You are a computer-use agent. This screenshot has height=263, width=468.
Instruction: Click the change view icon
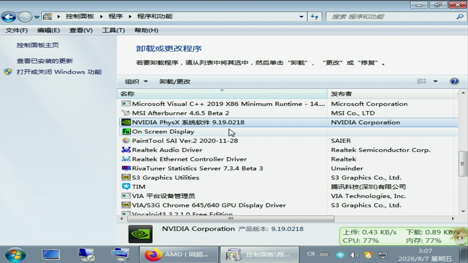pos(422,81)
